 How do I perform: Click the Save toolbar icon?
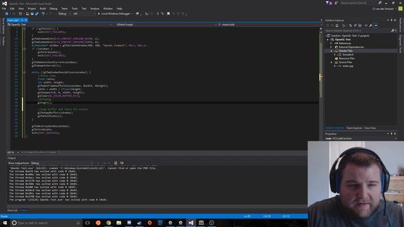[32, 14]
